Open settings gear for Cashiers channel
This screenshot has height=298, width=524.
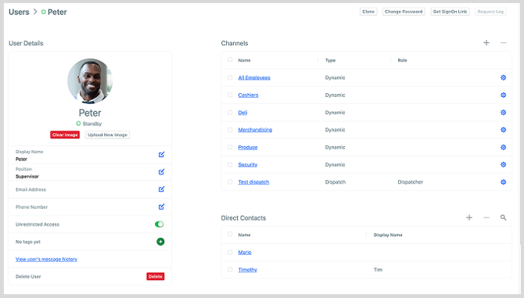point(504,95)
